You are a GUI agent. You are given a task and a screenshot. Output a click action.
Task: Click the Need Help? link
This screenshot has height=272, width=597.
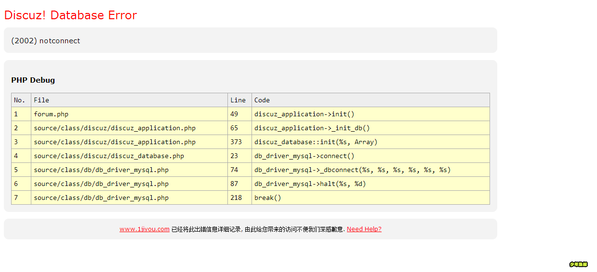[364, 229]
